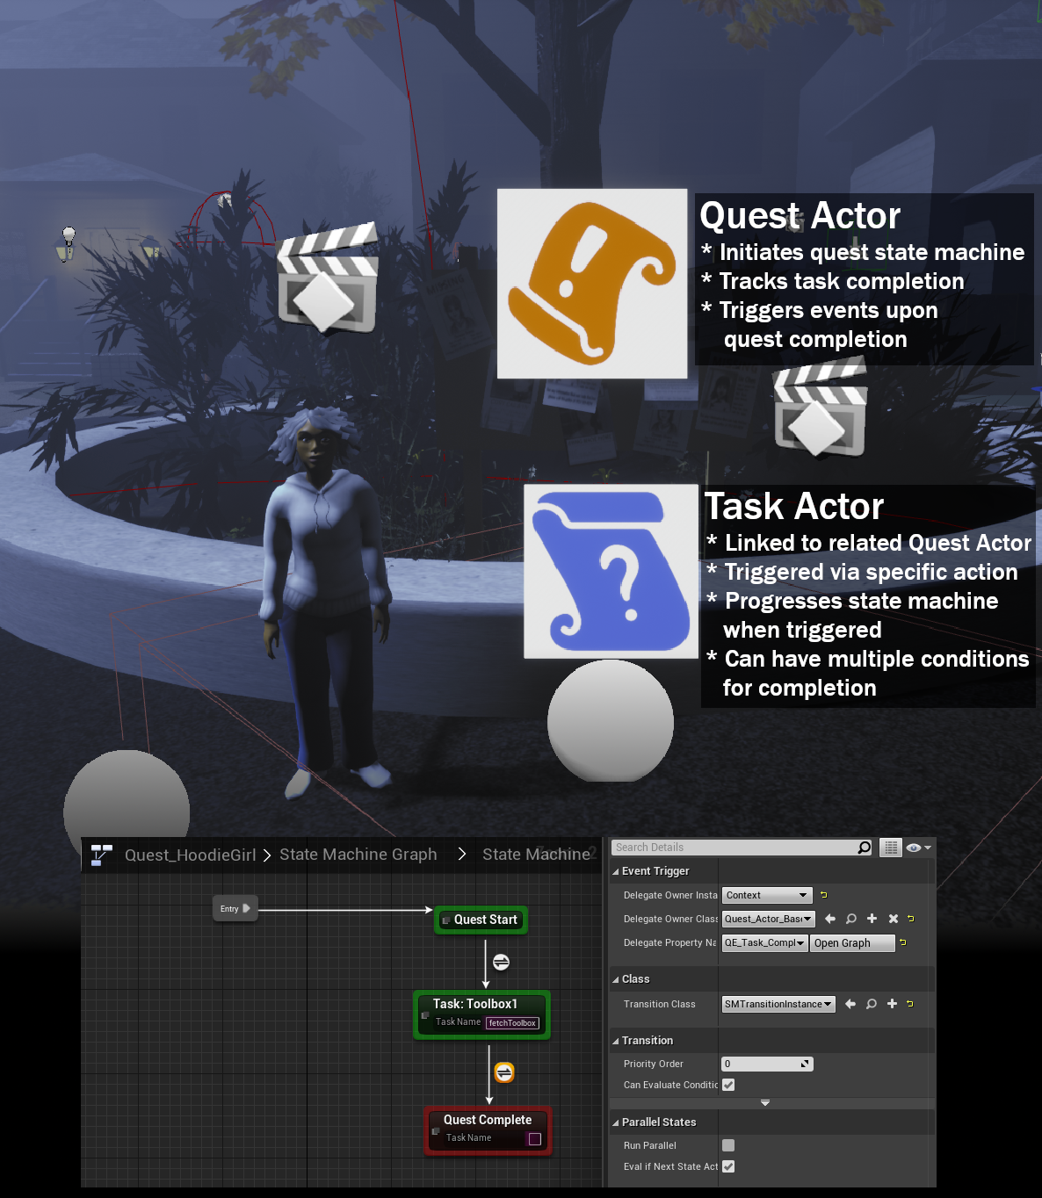The height and width of the screenshot is (1198, 1042).
Task: Create new class with Delegate Owner plus icon
Action: point(872,919)
